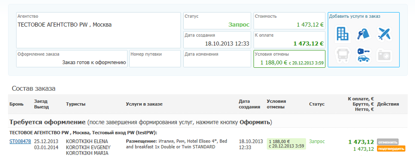Click the Агентство name ТЕСТОВОЕ АГЕНТСТВО PW
This screenshot has width=415, height=158.
click(x=64, y=25)
